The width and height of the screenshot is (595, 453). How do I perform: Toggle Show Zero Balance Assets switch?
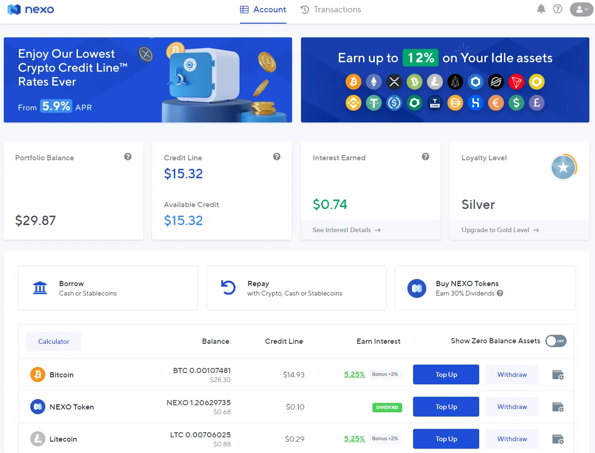point(556,341)
